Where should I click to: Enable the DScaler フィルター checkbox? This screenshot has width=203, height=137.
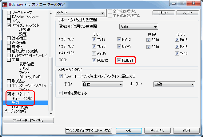(x=9, y=17)
